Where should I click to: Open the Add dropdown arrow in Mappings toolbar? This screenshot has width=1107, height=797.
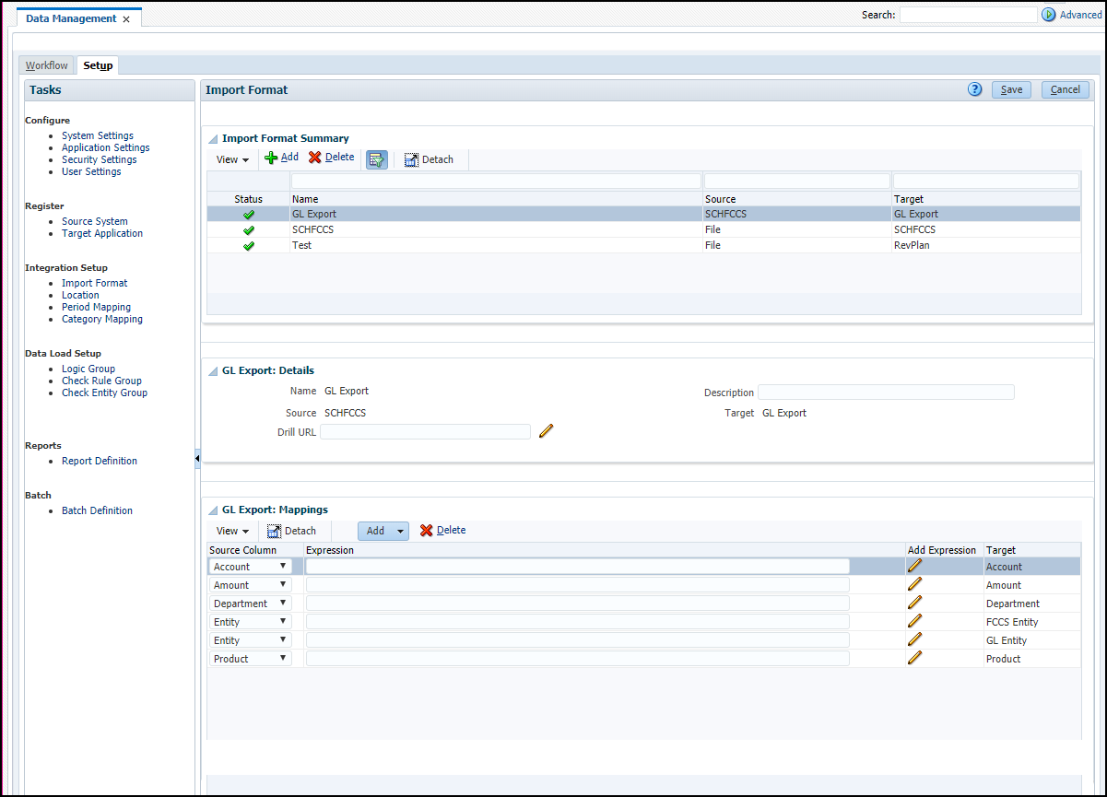pyautogui.click(x=401, y=530)
